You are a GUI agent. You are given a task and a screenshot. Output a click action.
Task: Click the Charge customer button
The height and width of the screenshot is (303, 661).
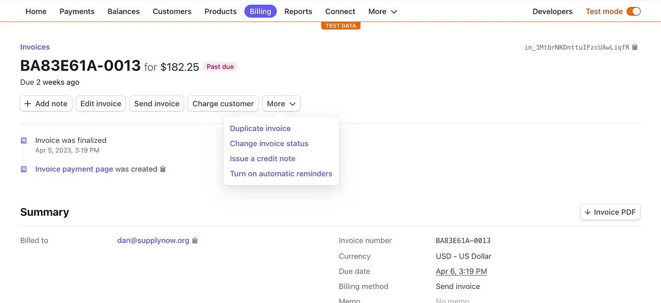[x=223, y=104]
